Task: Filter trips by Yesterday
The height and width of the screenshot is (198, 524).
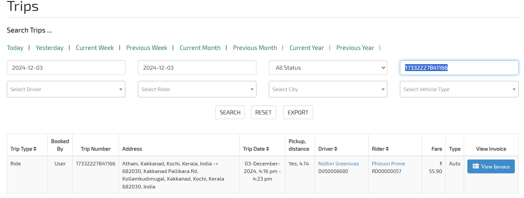Action: coord(50,48)
